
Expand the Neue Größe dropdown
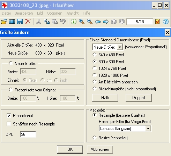(120, 47)
